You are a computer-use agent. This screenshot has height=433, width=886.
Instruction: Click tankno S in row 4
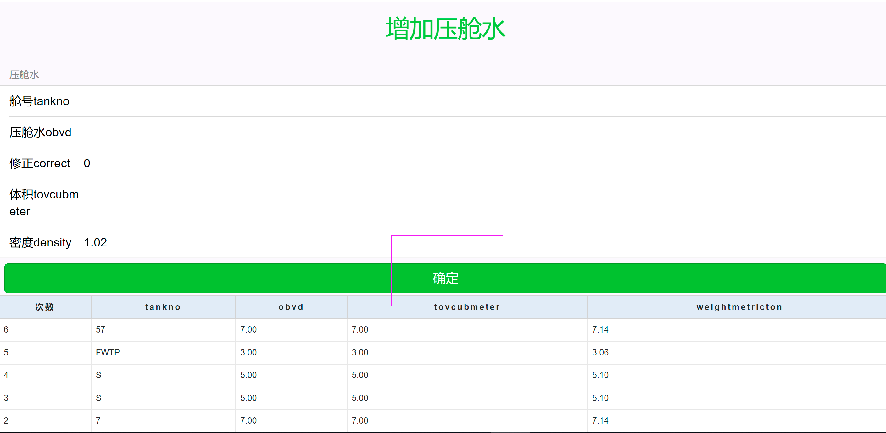[98, 375]
